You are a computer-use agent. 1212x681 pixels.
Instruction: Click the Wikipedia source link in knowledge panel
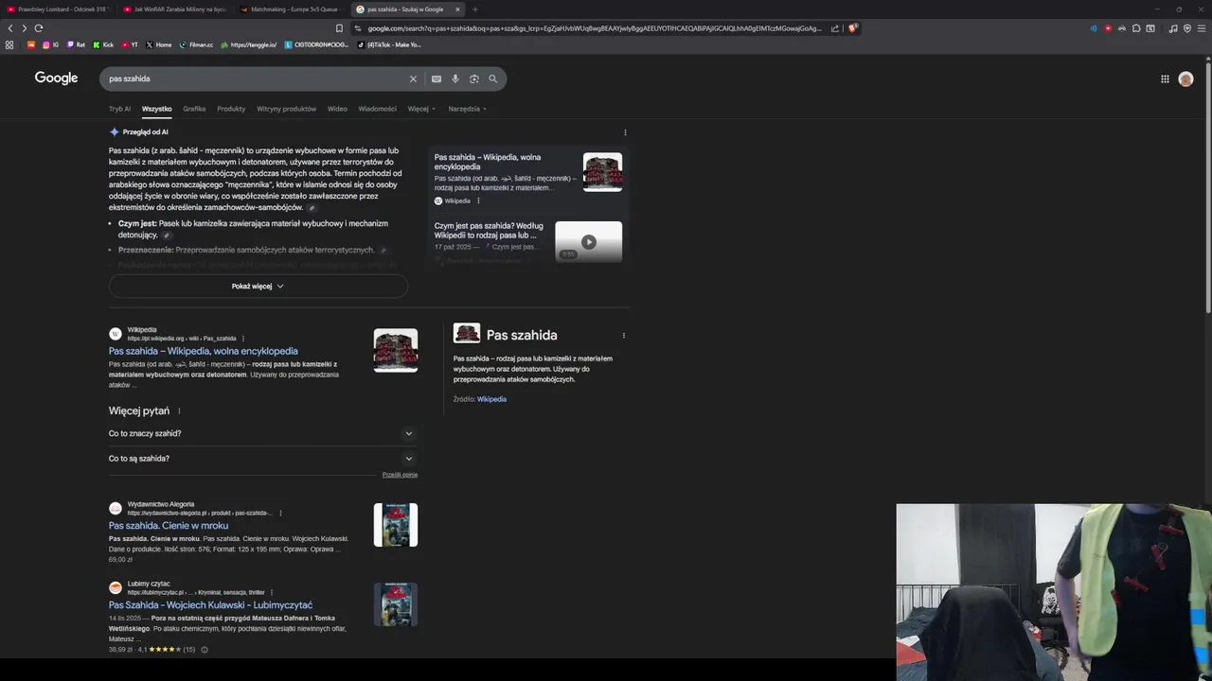(x=491, y=399)
